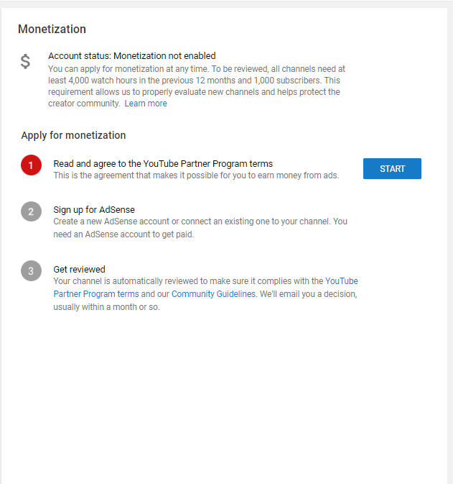Click the dollar sign monetization icon
The image size is (453, 484).
pyautogui.click(x=25, y=61)
